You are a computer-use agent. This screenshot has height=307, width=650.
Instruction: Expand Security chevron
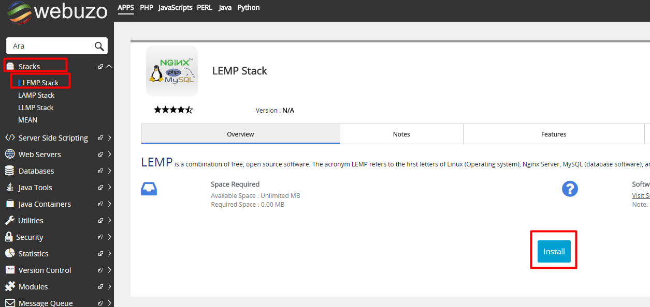pos(109,237)
